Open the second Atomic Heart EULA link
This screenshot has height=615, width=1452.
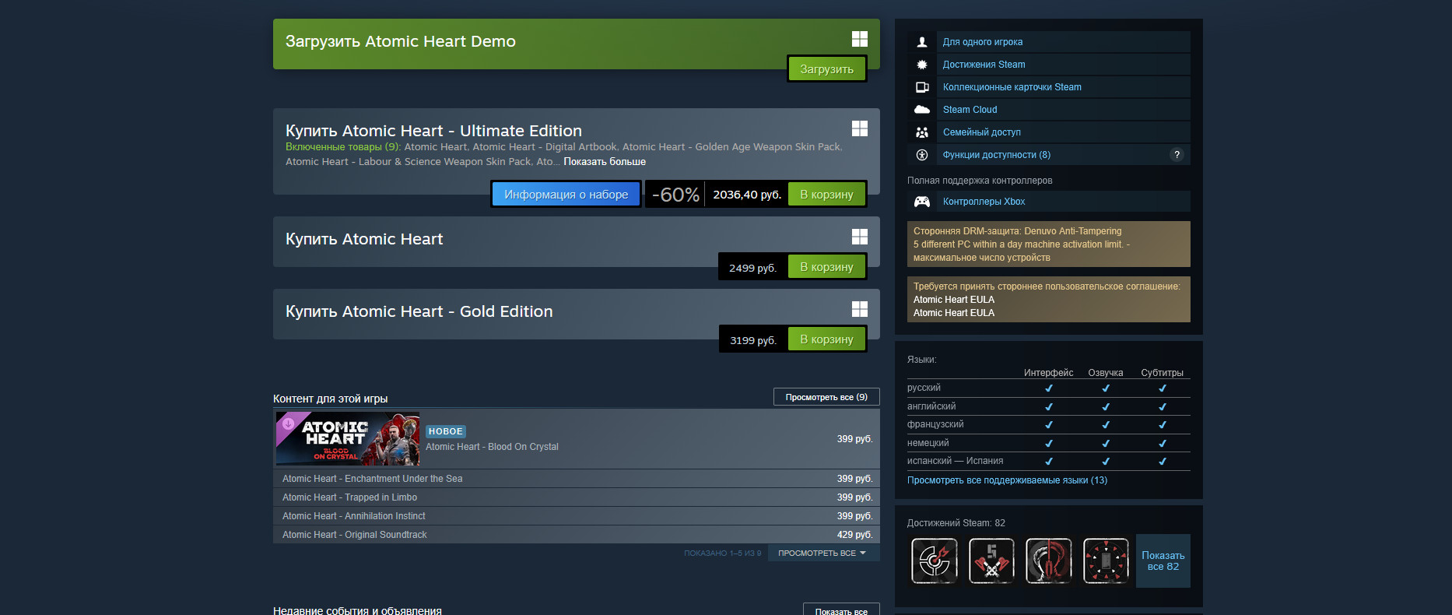pos(953,313)
